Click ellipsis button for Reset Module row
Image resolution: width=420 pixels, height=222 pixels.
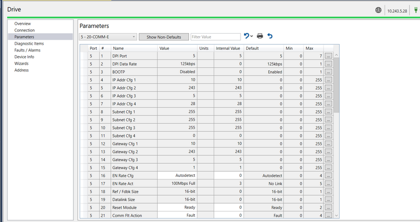(x=328, y=207)
